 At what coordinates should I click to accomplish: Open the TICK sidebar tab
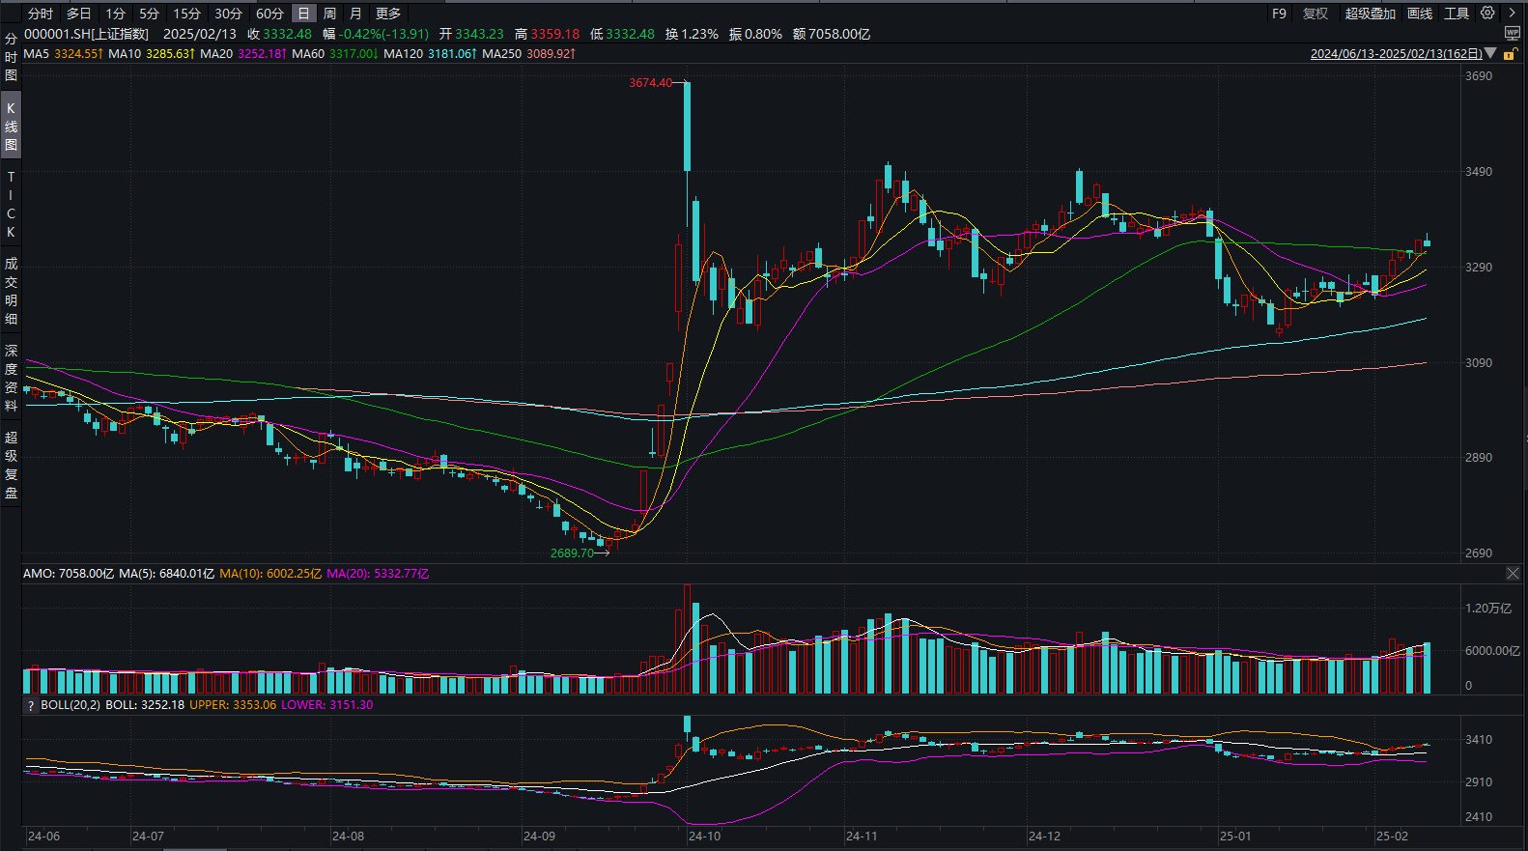(x=11, y=205)
